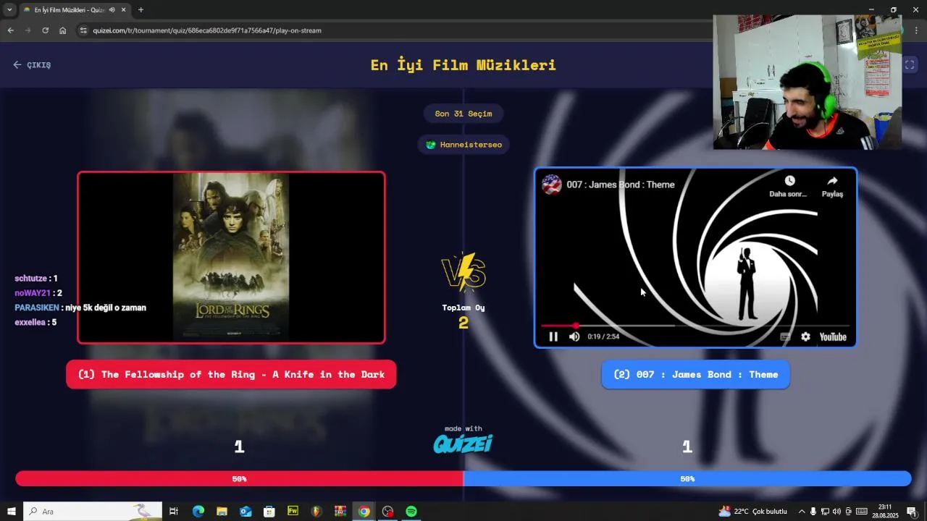927x521 pixels.
Task: Click the En İyi Film Müzikleri title
Action: [463, 65]
